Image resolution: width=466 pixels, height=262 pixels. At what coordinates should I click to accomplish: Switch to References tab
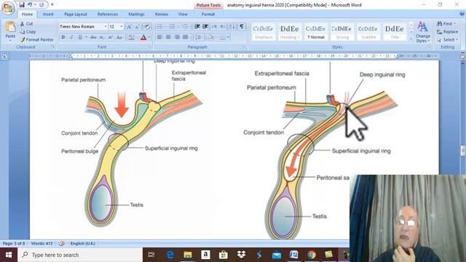pos(108,15)
